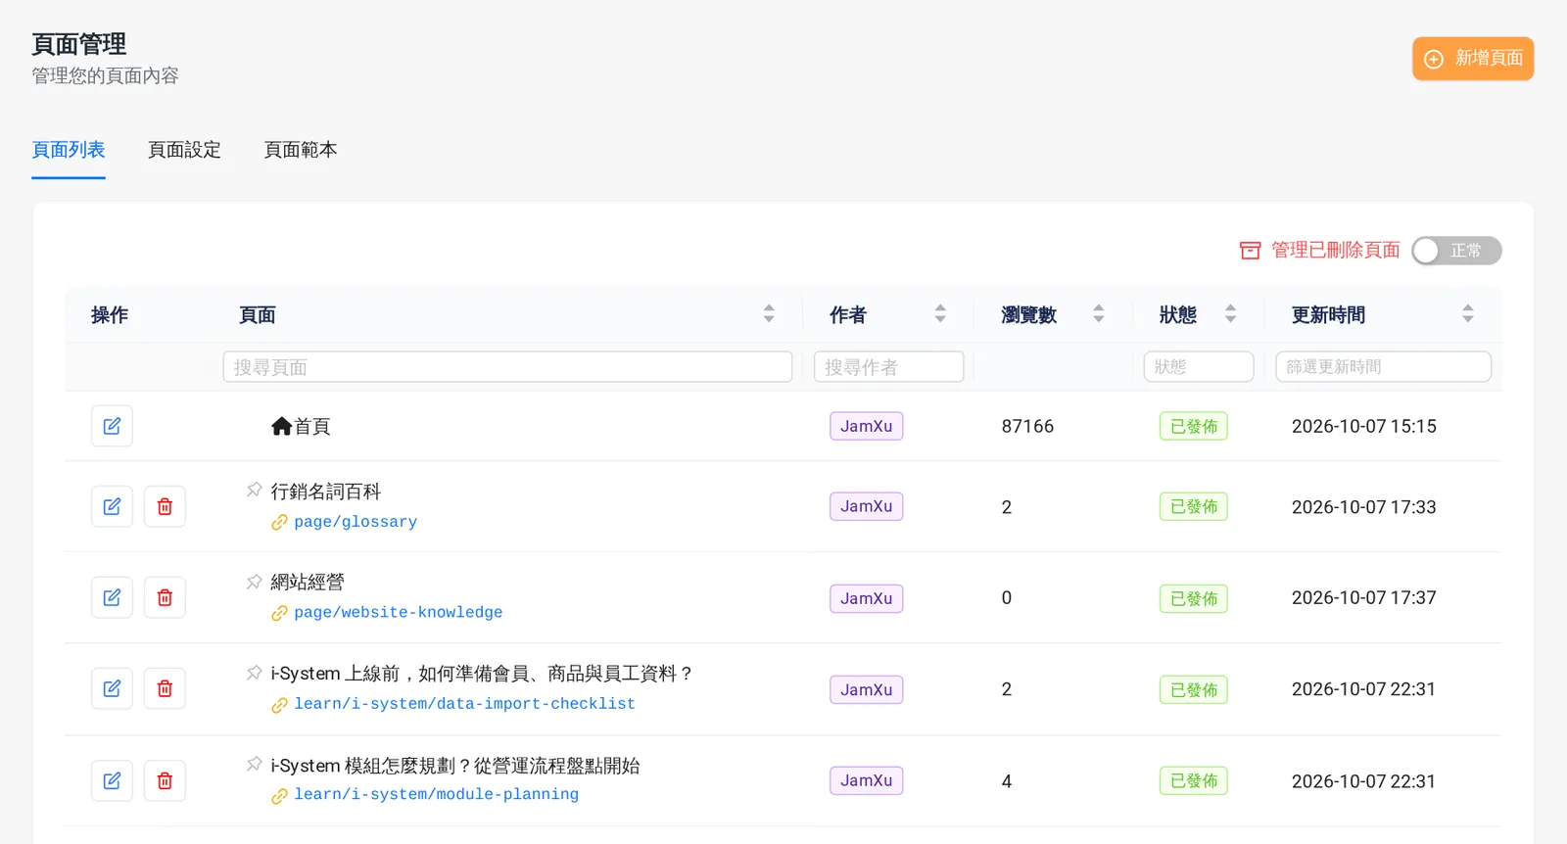Image resolution: width=1567 pixels, height=844 pixels.
Task: Open learn/i-system/data-import-checklist link
Action: [465, 704]
